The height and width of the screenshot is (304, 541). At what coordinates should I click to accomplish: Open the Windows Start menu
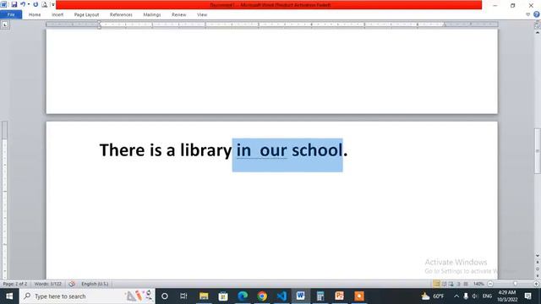[x=9, y=296]
